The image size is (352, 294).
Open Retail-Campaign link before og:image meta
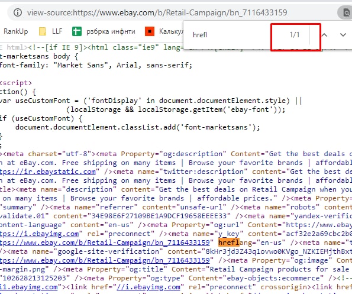point(105,260)
